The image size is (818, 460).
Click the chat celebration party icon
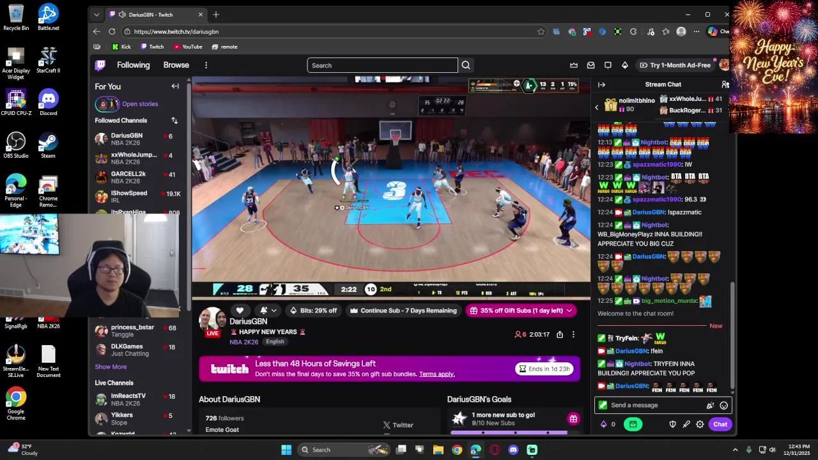pos(710,405)
